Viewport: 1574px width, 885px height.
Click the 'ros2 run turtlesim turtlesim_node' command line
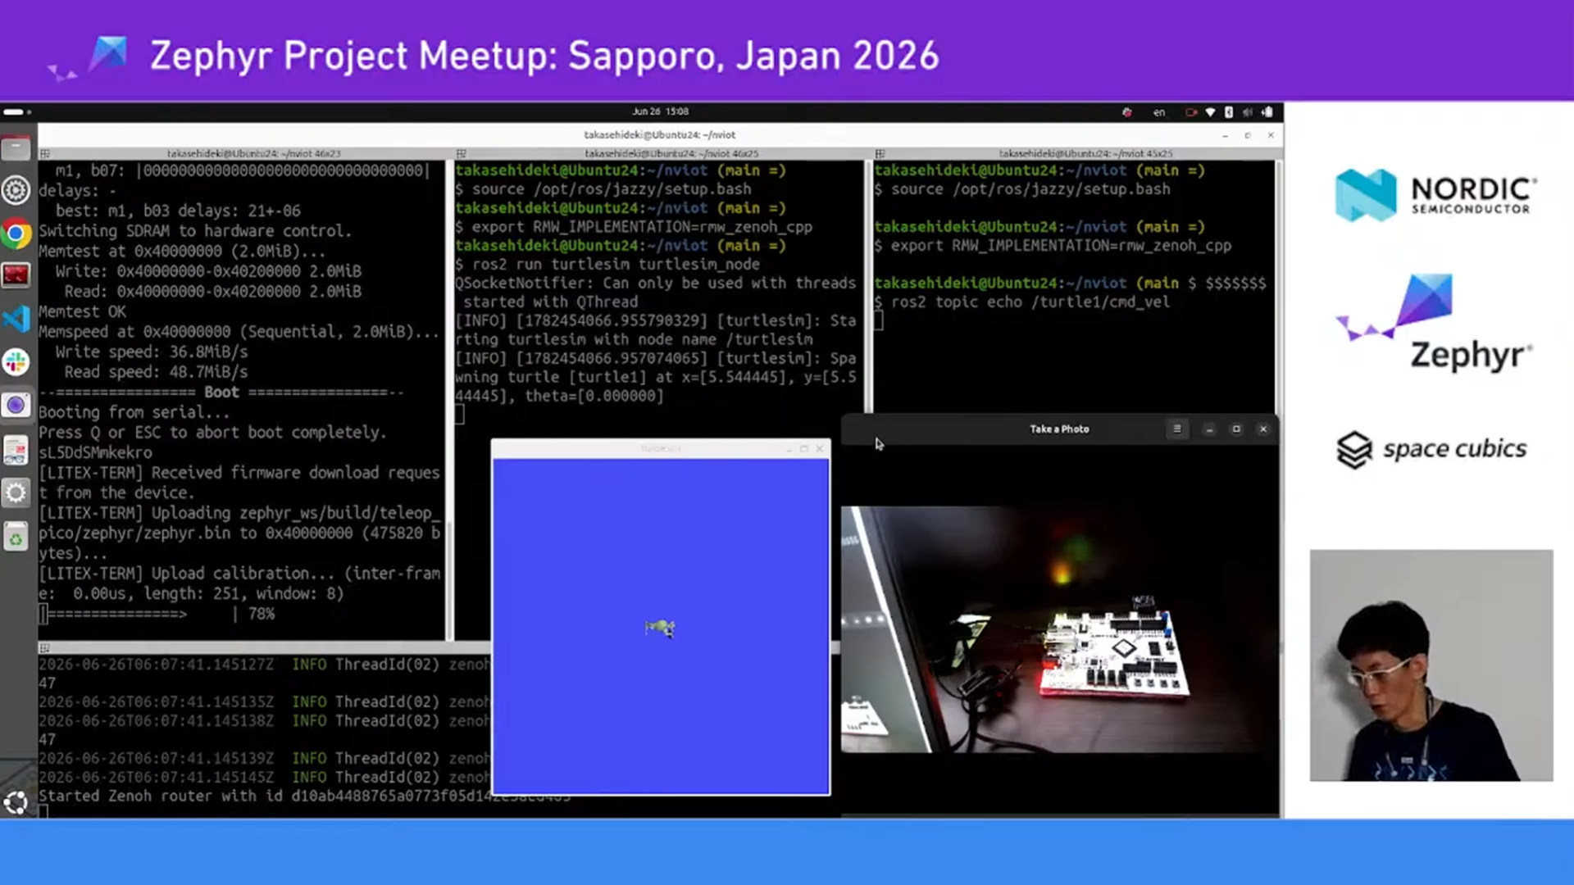pos(616,265)
